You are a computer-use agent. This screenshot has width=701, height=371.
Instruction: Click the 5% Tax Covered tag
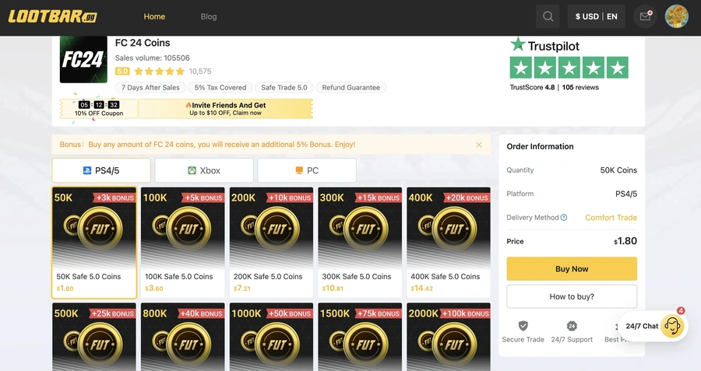coord(220,88)
